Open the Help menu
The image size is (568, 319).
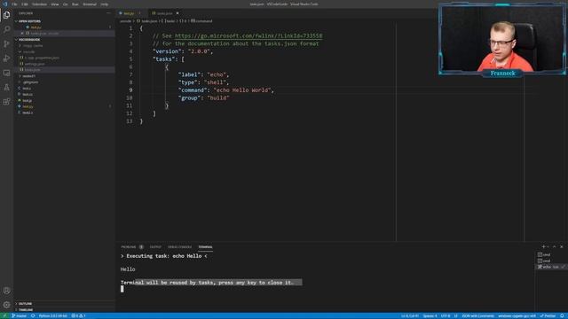[x=105, y=4]
